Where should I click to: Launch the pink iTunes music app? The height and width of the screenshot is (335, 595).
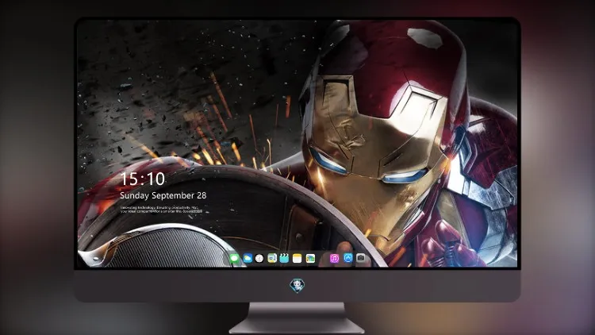click(334, 258)
